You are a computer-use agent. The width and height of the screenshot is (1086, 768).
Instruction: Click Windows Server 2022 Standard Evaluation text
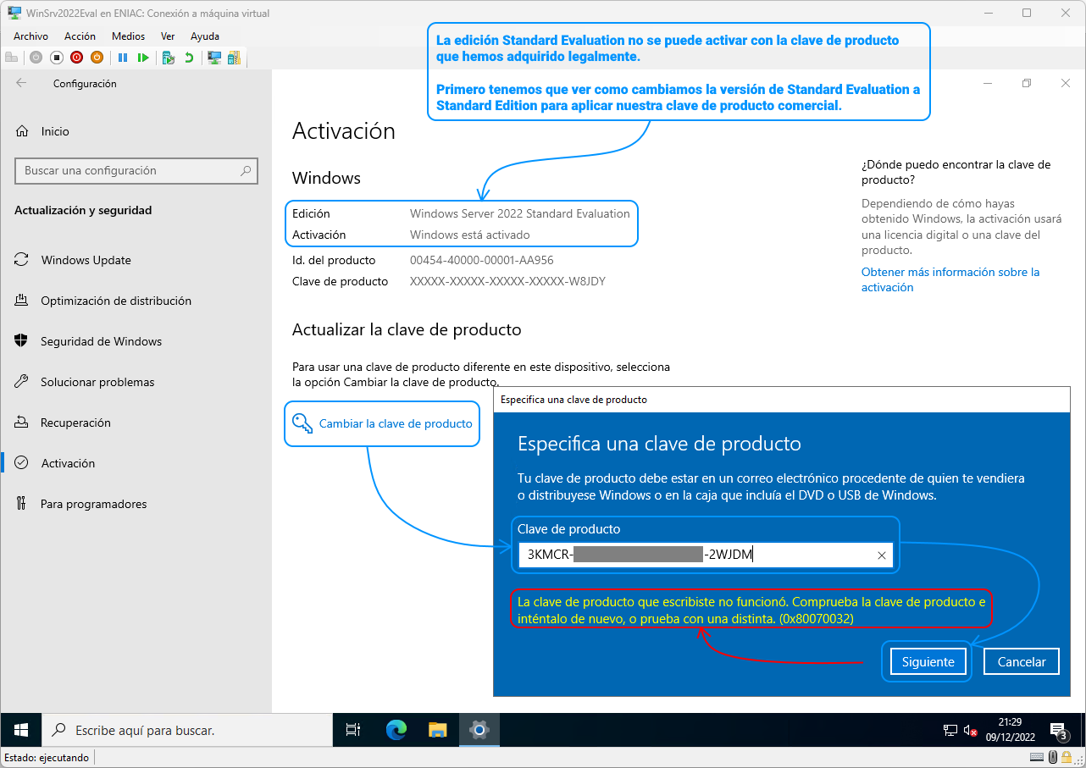point(520,213)
